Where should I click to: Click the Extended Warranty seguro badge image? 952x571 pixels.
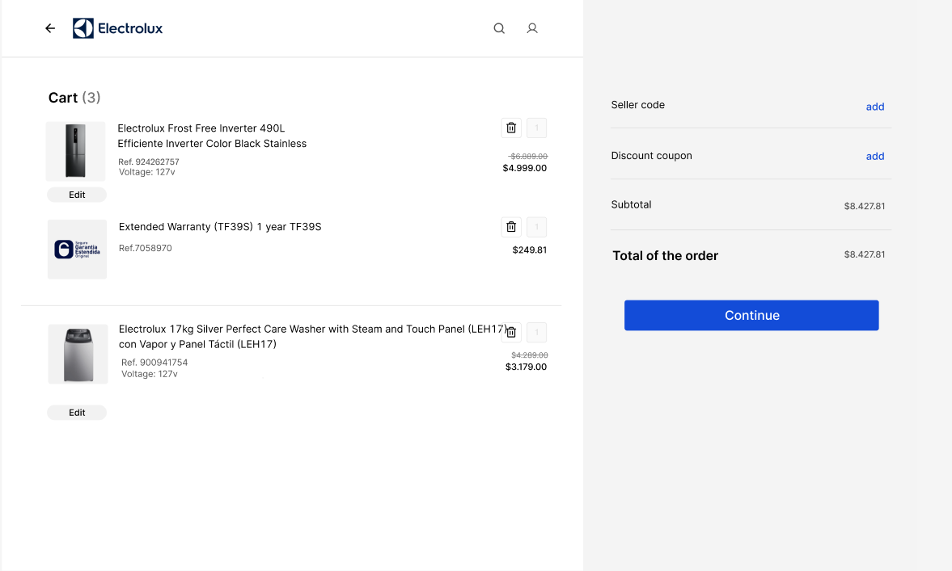pyautogui.click(x=77, y=249)
